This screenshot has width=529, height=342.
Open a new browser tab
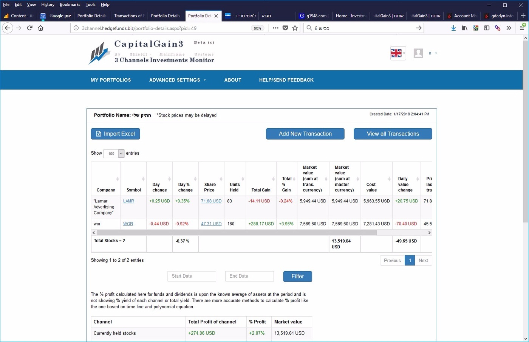[x=523, y=16]
